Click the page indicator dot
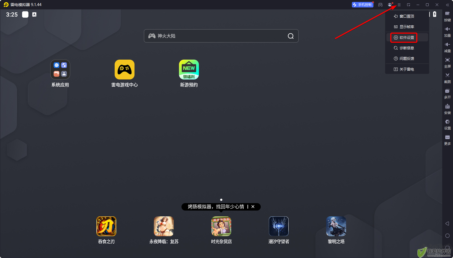Viewport: 453px width, 258px height. [x=221, y=200]
